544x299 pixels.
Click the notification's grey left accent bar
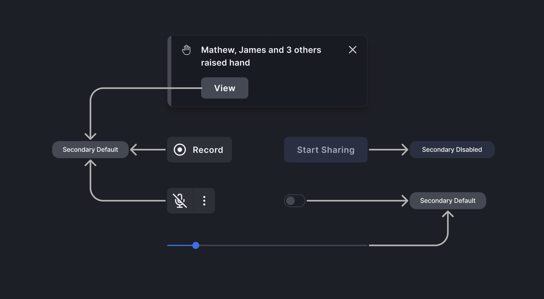(x=169, y=71)
